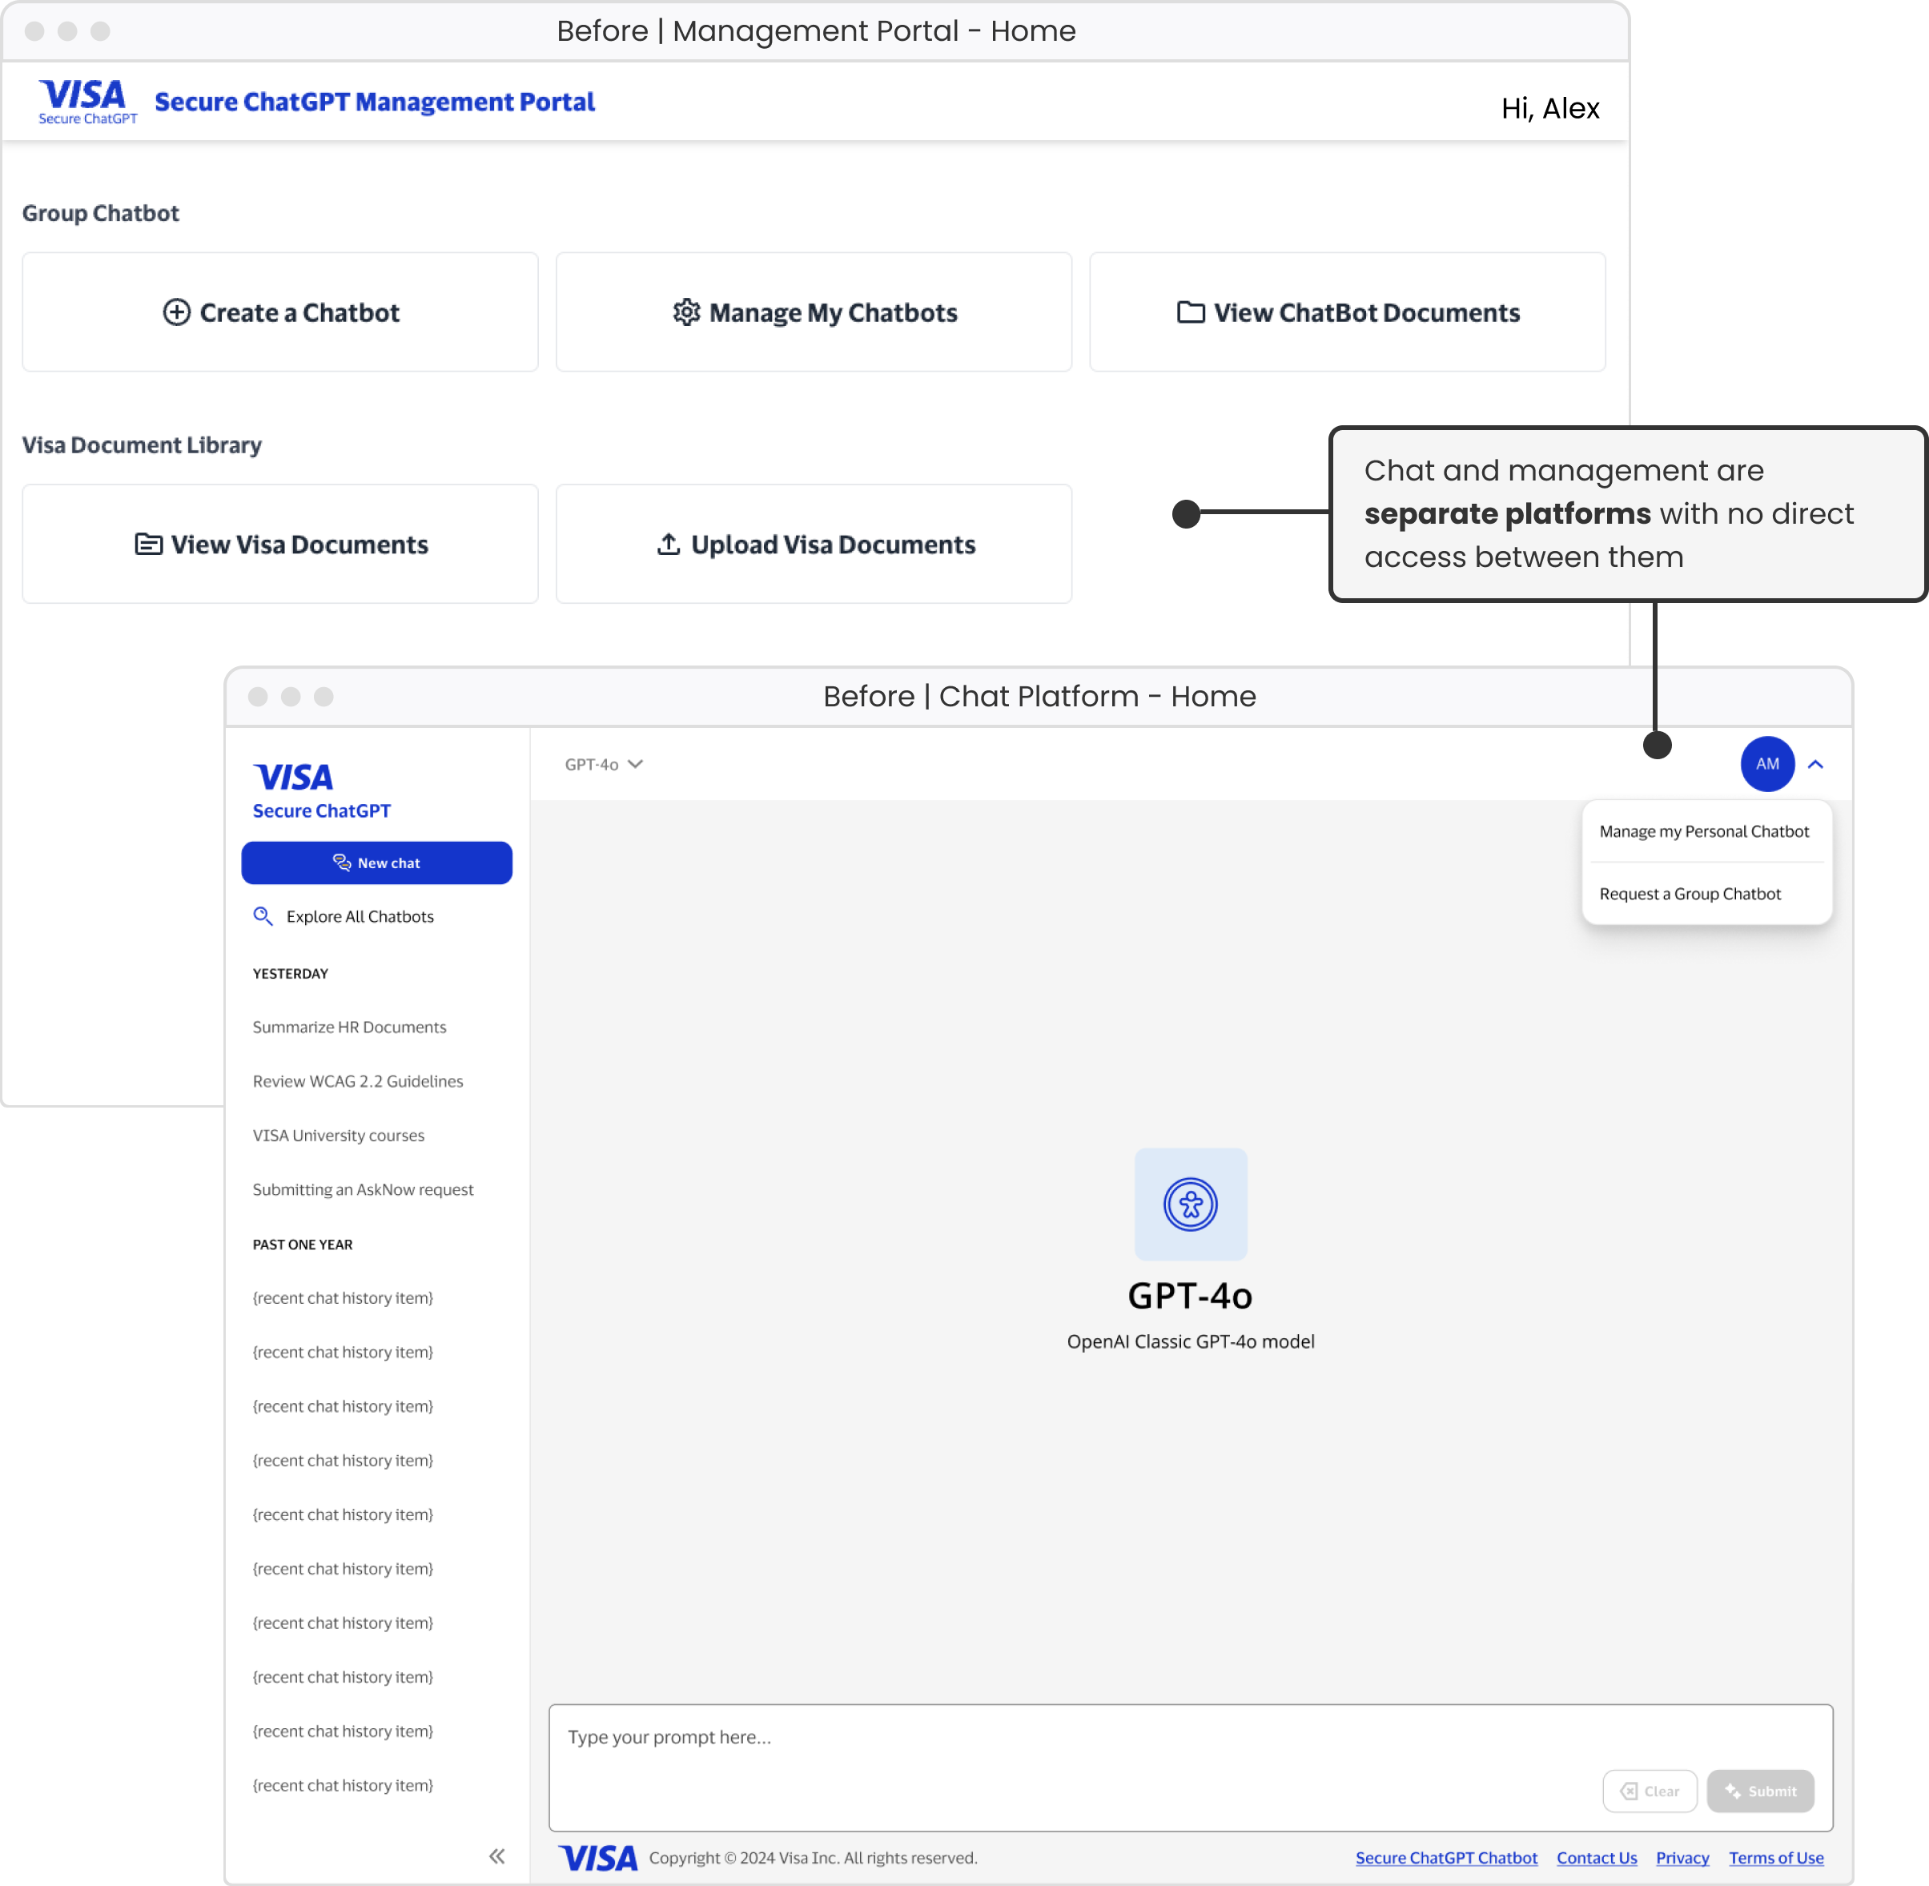Open the Privacy footer link

1682,1858
